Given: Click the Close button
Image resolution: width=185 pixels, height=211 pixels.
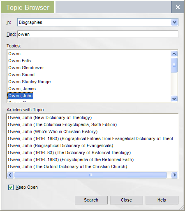Looking at the screenshot, I should (127, 200).
